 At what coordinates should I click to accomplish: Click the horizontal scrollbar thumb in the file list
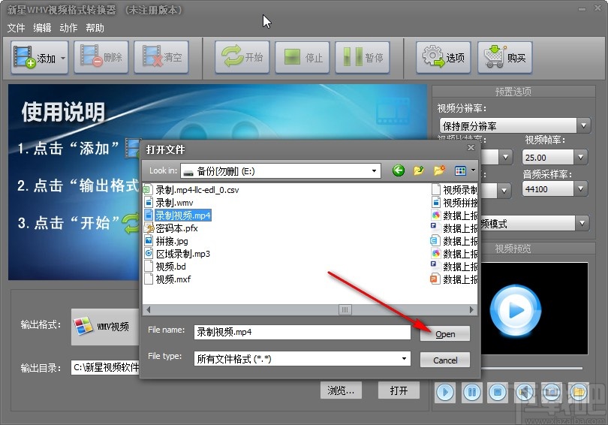point(345,309)
